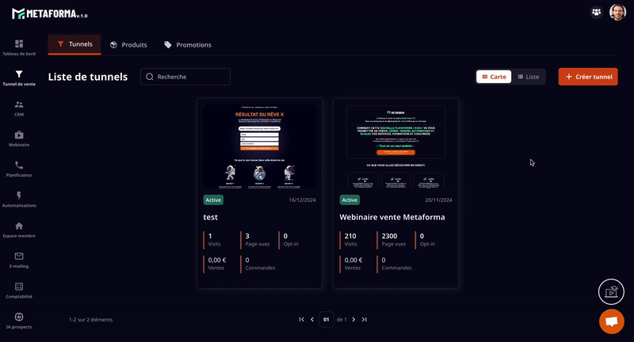Click the Créer tunnel button
The width and height of the screenshot is (634, 342).
pyautogui.click(x=588, y=77)
